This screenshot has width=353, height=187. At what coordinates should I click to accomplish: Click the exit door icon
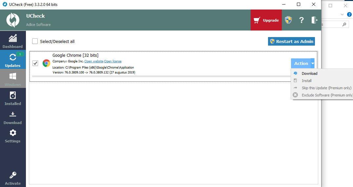[314, 20]
